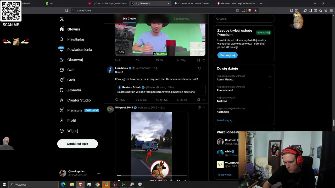Click Pokaż więcej under trends
The width and height of the screenshot is (335, 188).
(224, 120)
